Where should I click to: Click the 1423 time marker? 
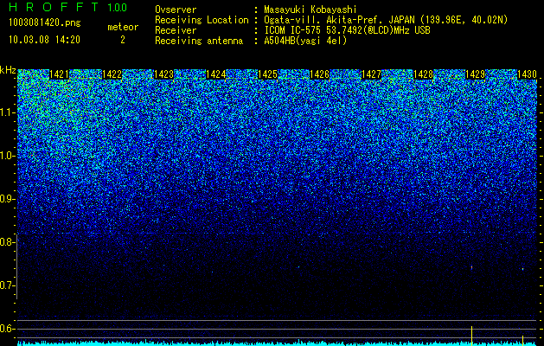(x=163, y=74)
